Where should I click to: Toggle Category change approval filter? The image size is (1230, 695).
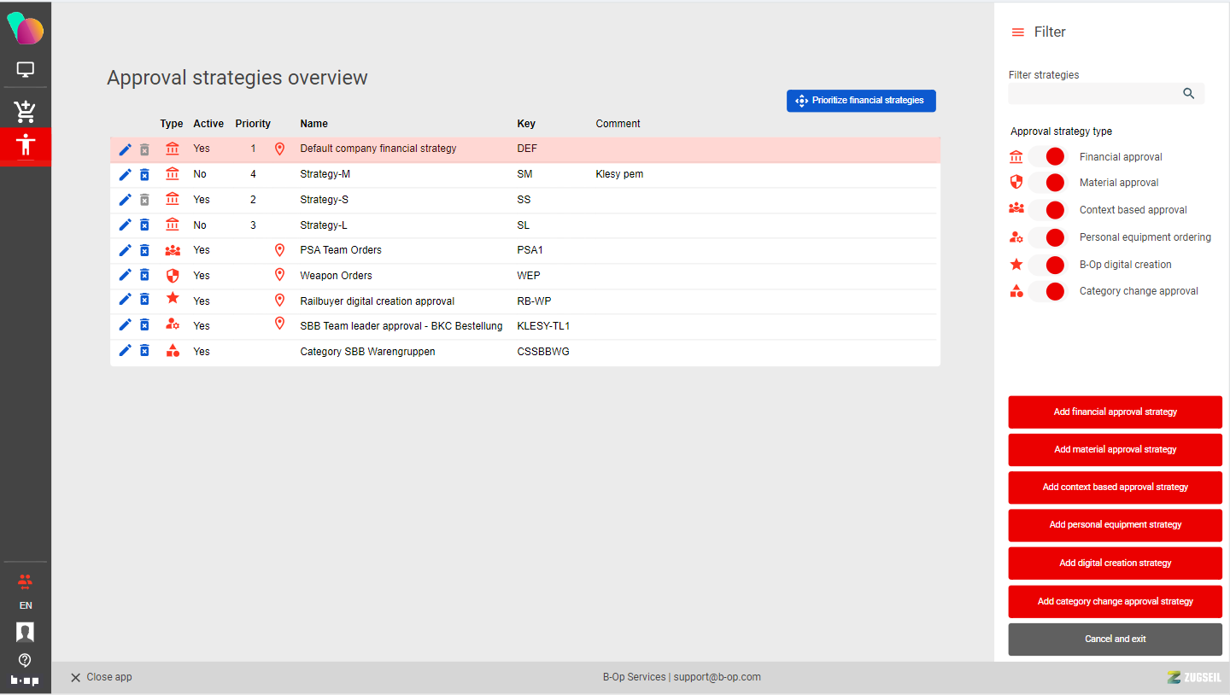(1047, 291)
